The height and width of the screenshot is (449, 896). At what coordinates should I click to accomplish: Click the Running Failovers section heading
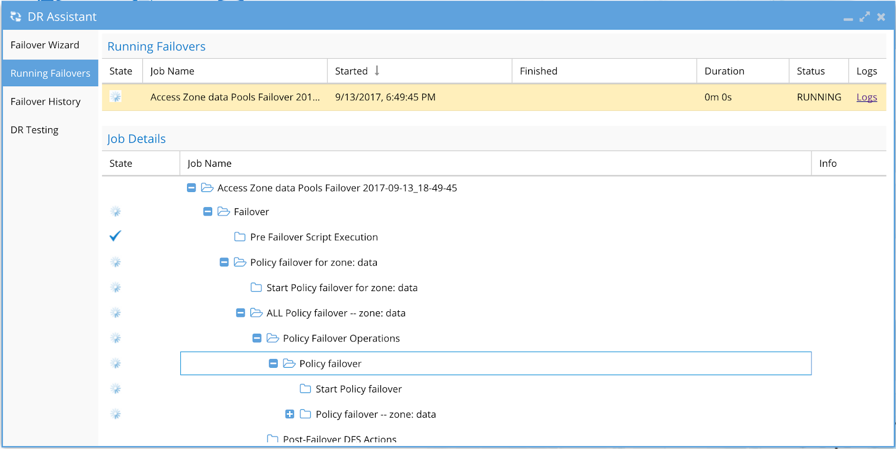pos(156,46)
